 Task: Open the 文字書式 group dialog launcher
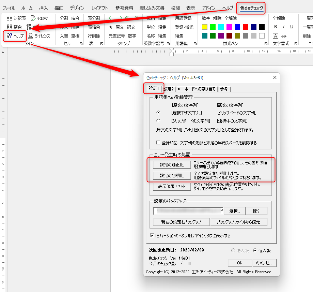pos(296,44)
